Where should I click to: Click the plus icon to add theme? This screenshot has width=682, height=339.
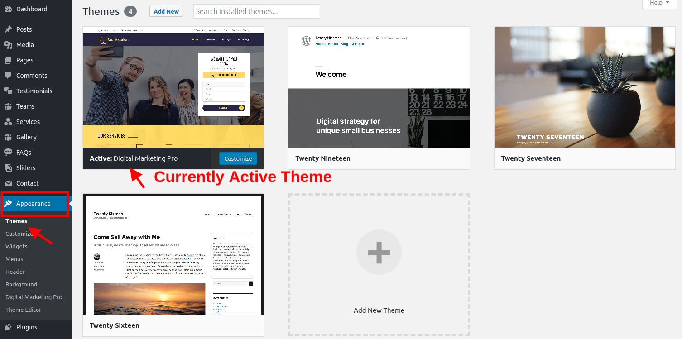point(379,253)
